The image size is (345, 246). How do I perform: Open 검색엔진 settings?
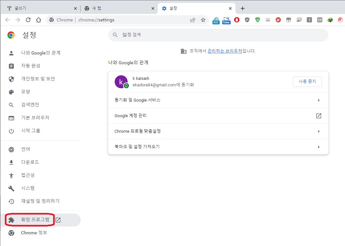pos(41,105)
